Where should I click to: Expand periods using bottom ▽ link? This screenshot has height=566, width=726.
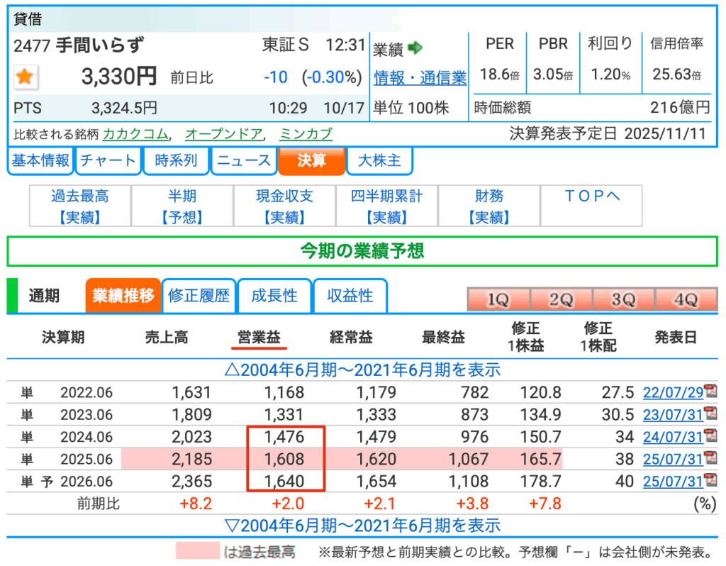point(362,526)
